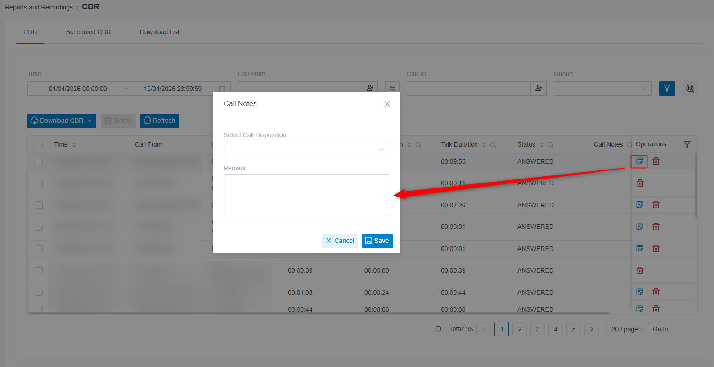Expand the Download CDR dropdown button

point(62,121)
